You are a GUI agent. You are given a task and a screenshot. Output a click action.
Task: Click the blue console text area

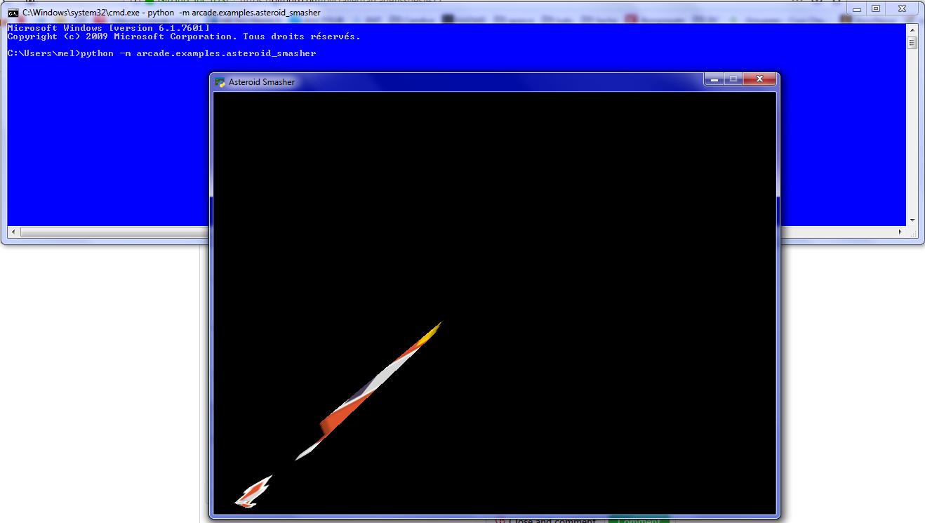105,140
